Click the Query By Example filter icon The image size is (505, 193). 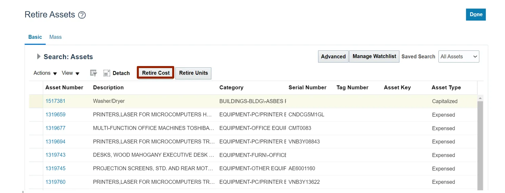pyautogui.click(x=93, y=73)
